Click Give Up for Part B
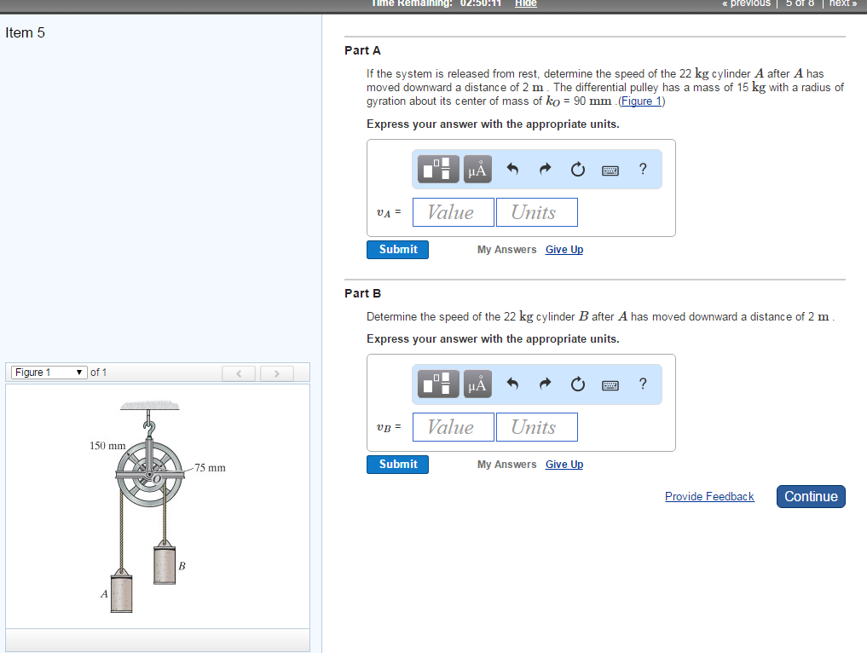 point(564,464)
